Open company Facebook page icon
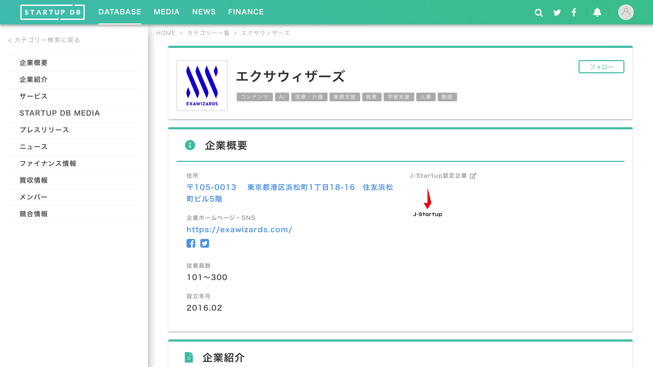Screen dimensions: 653x367 pos(191,243)
